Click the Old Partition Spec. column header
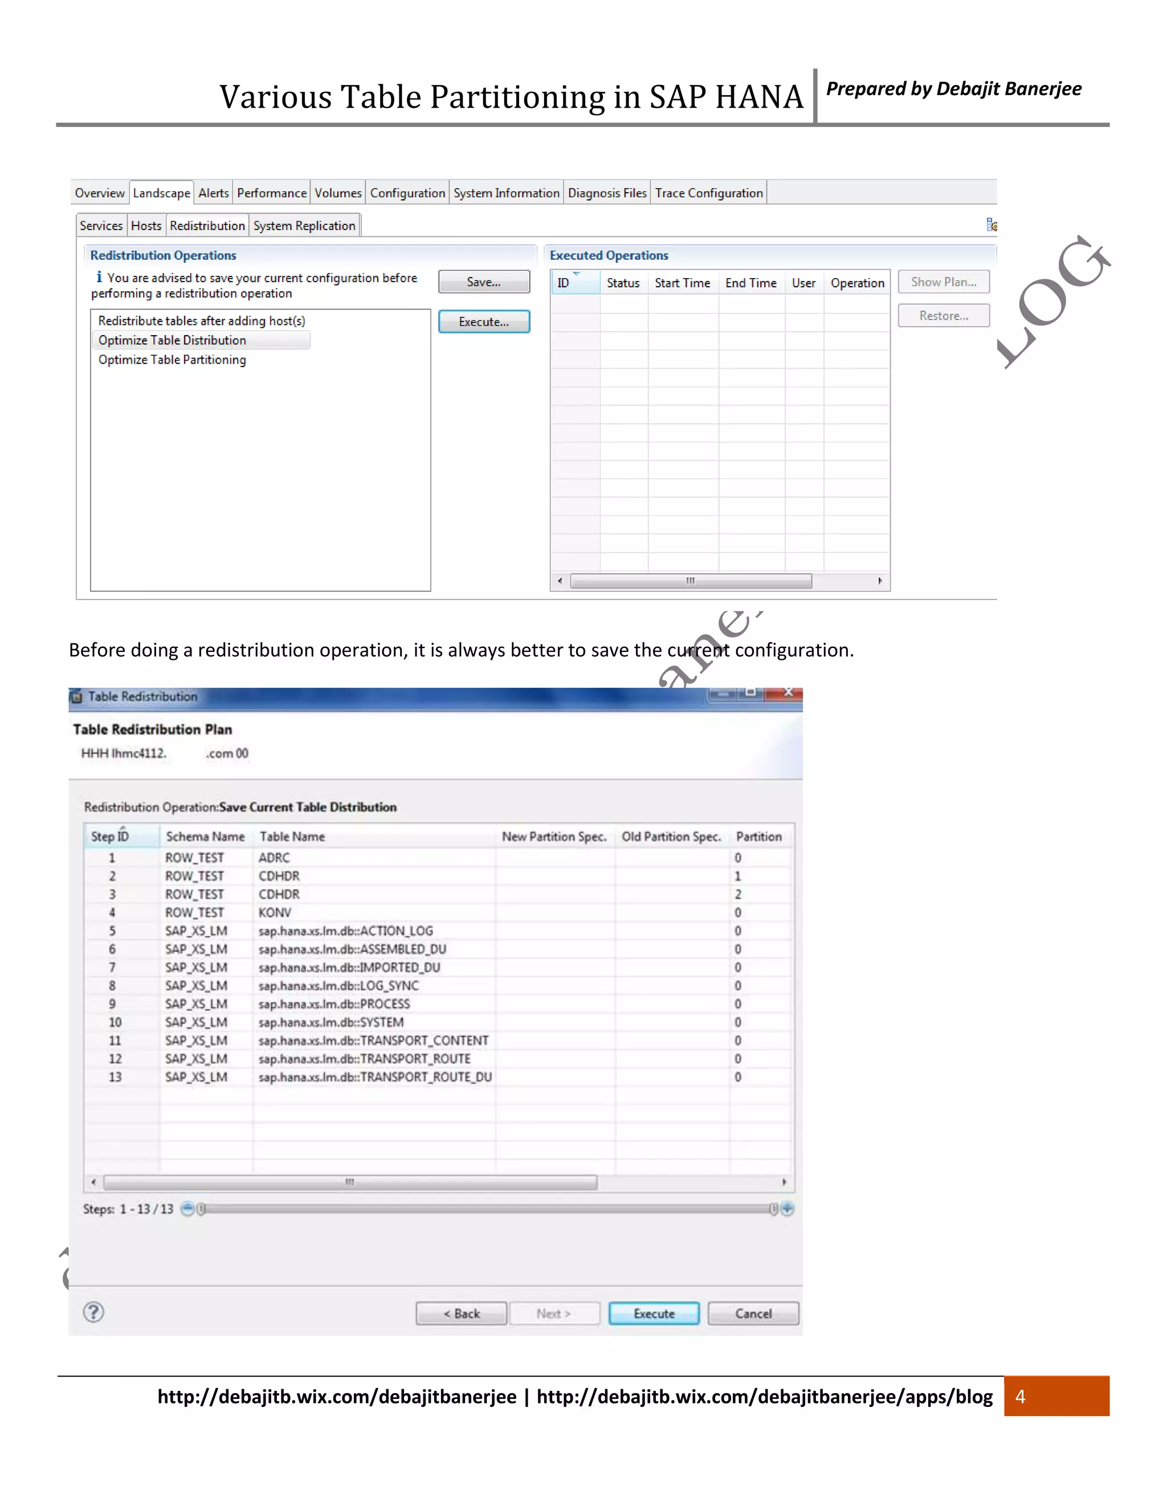 (x=671, y=836)
